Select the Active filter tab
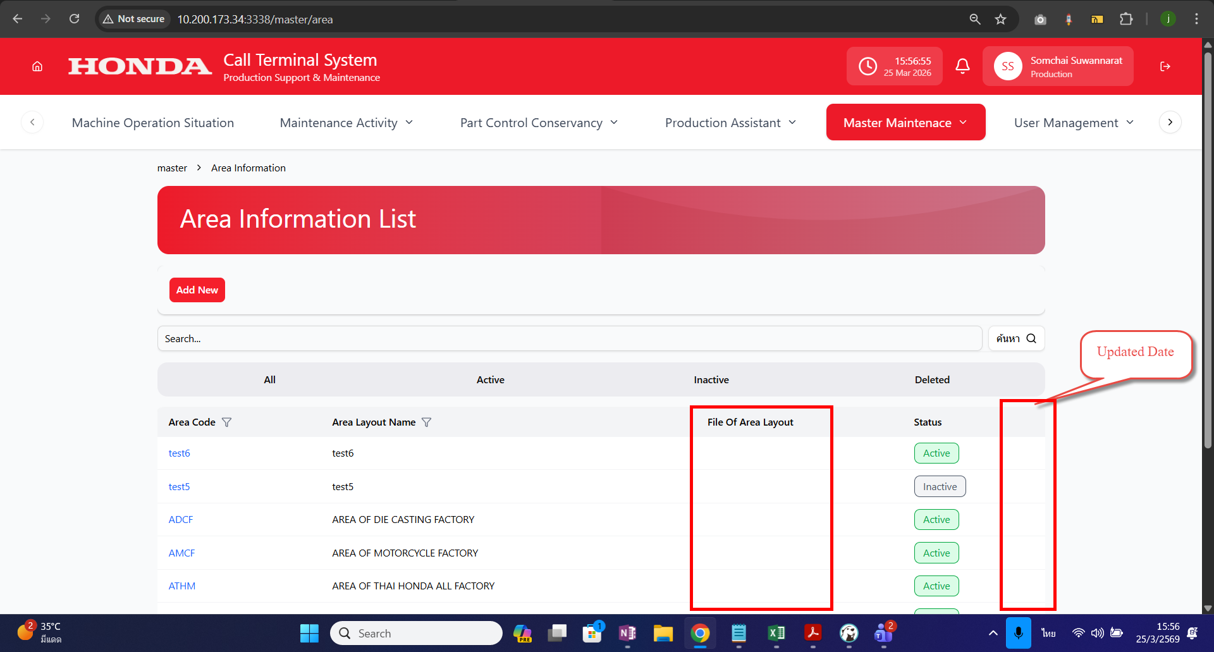Image resolution: width=1214 pixels, height=652 pixels. (490, 379)
